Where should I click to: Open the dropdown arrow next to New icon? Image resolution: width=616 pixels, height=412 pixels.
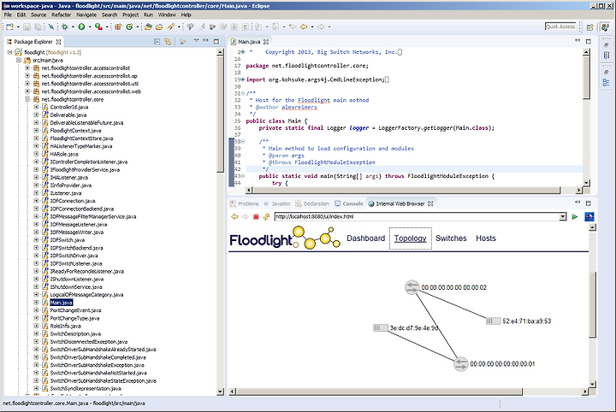click(x=18, y=26)
